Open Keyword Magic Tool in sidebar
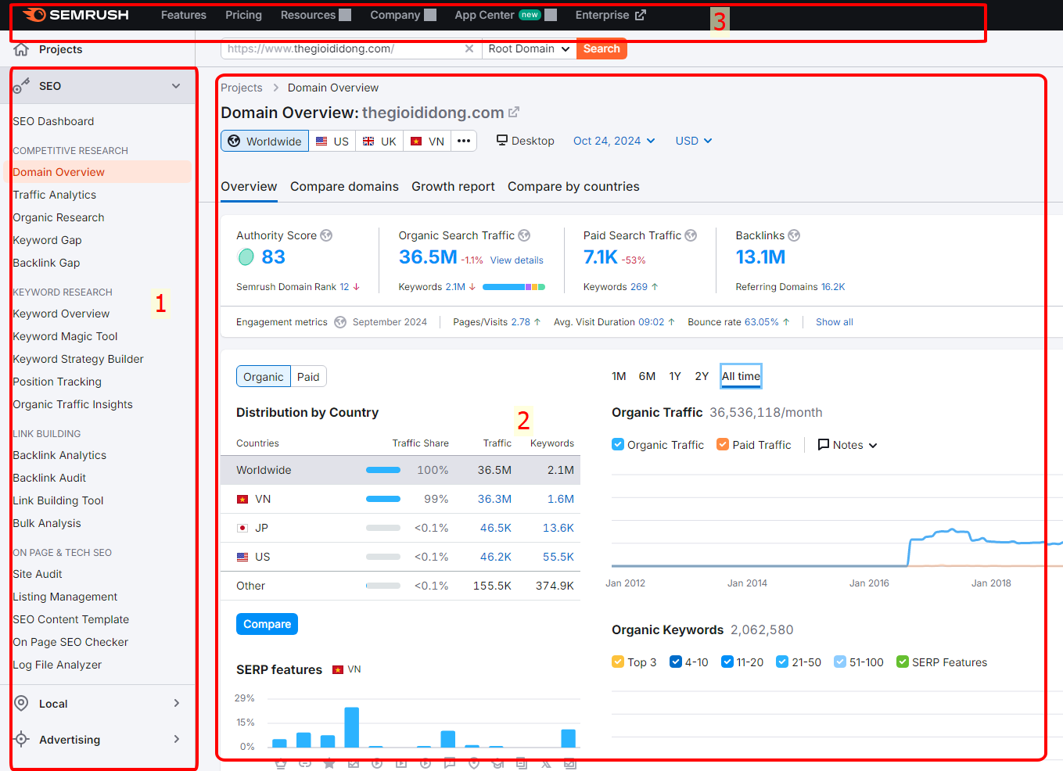 pos(65,336)
